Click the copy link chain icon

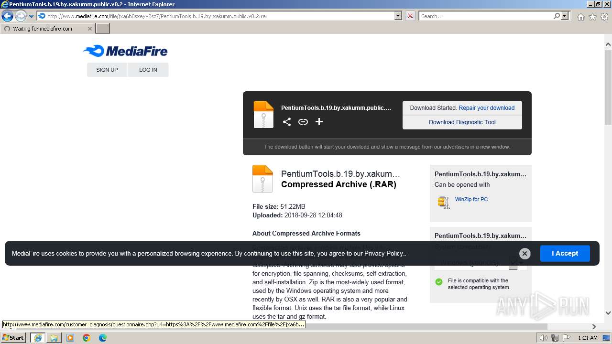(x=303, y=122)
